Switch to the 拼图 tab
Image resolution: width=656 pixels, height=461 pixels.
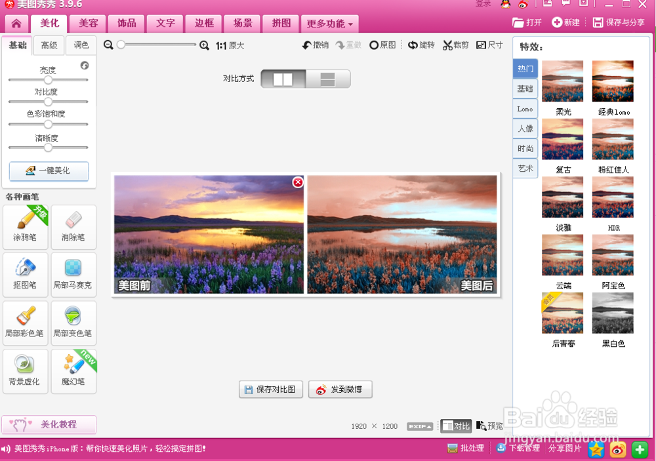(x=281, y=23)
